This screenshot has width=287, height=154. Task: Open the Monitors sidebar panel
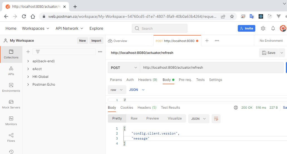coord(11,121)
